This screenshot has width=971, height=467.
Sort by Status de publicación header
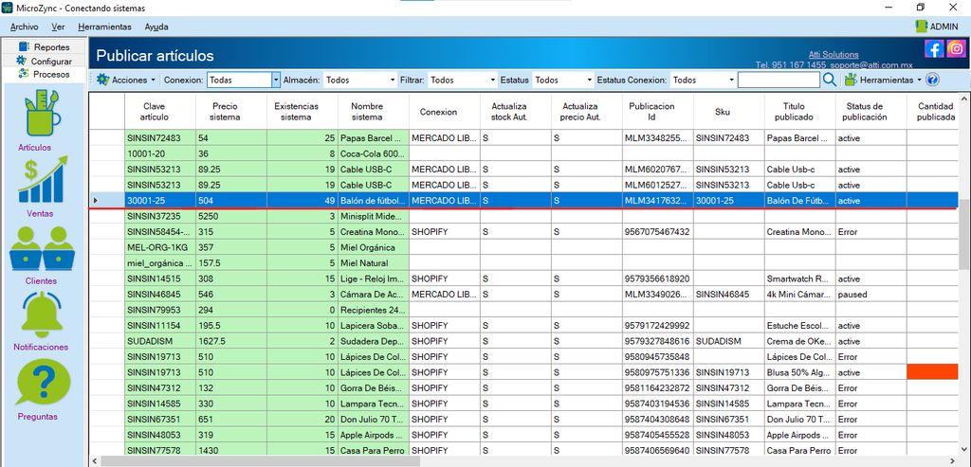pos(870,112)
